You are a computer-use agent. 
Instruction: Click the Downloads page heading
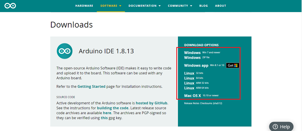pyautogui.click(x=72, y=25)
